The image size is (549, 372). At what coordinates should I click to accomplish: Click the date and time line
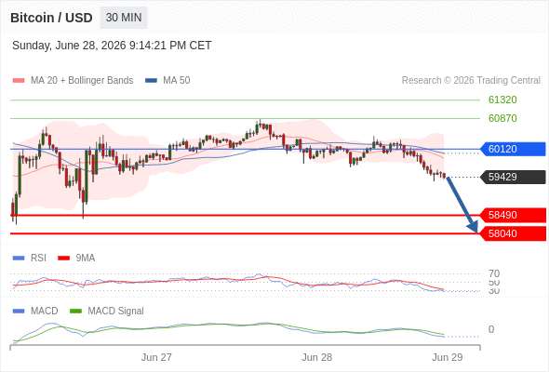pyautogui.click(x=112, y=46)
